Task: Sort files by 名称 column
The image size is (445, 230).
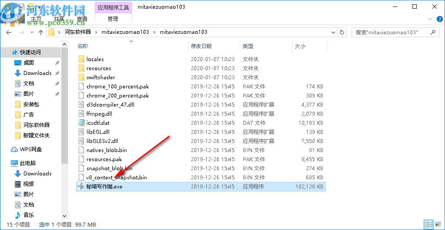Action: [x=83, y=46]
